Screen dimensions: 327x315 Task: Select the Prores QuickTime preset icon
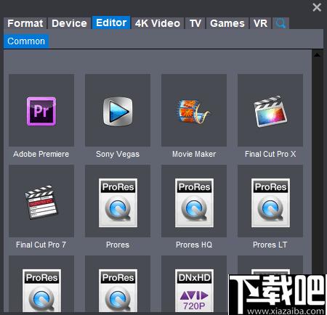click(118, 202)
